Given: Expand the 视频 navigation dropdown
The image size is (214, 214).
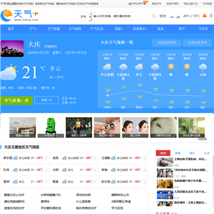Looking at the screenshot, I should coord(118,29).
